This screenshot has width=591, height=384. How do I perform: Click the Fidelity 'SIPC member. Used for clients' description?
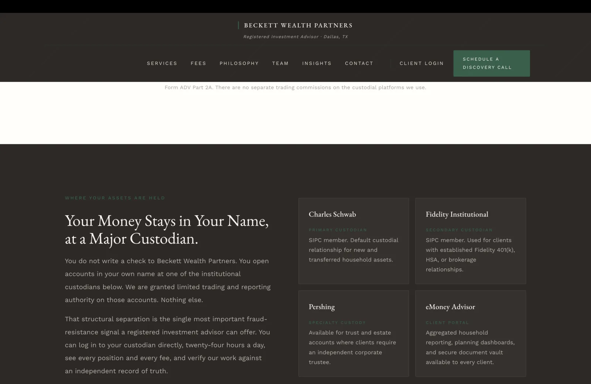(470, 255)
